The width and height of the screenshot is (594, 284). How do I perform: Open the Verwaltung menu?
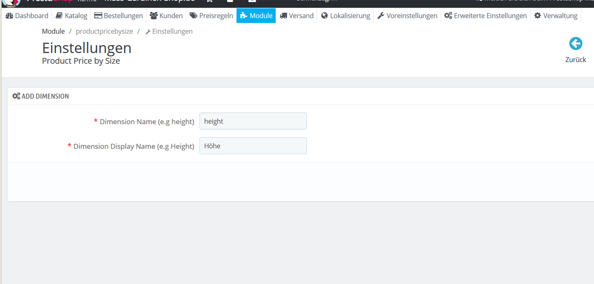pyautogui.click(x=556, y=16)
